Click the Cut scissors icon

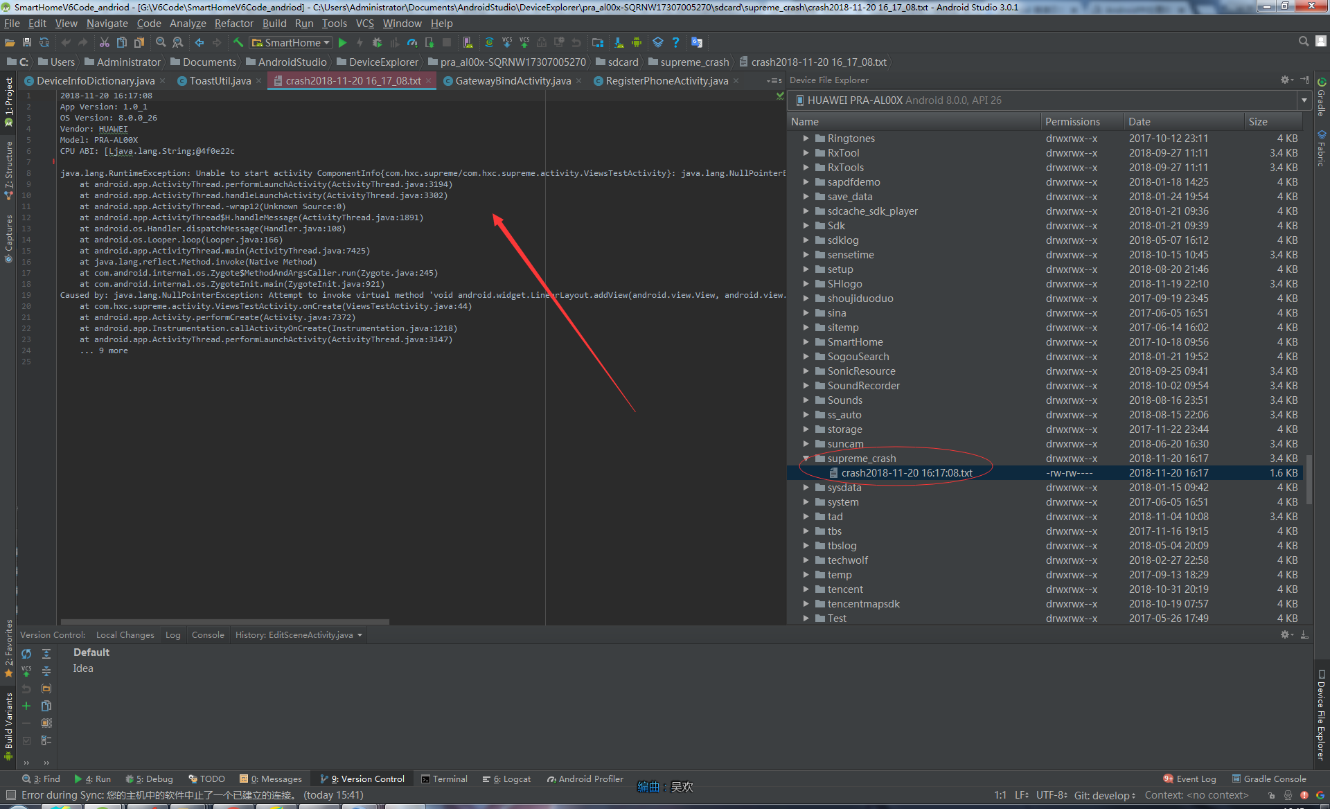tap(105, 43)
